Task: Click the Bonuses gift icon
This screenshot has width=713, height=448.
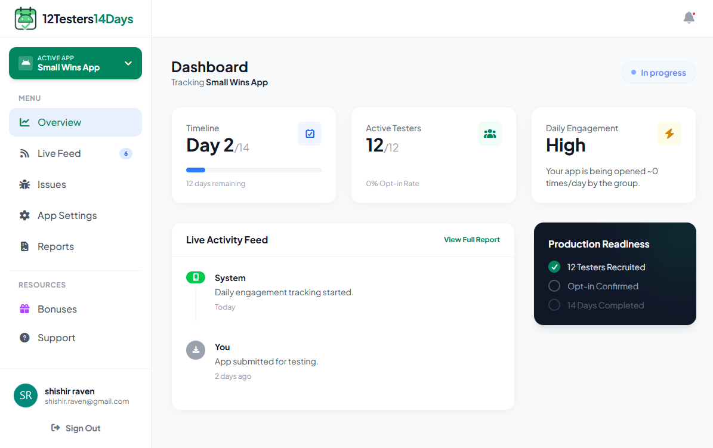Action: point(24,309)
